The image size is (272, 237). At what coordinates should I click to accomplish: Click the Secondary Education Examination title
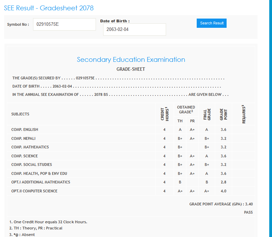tap(131, 60)
